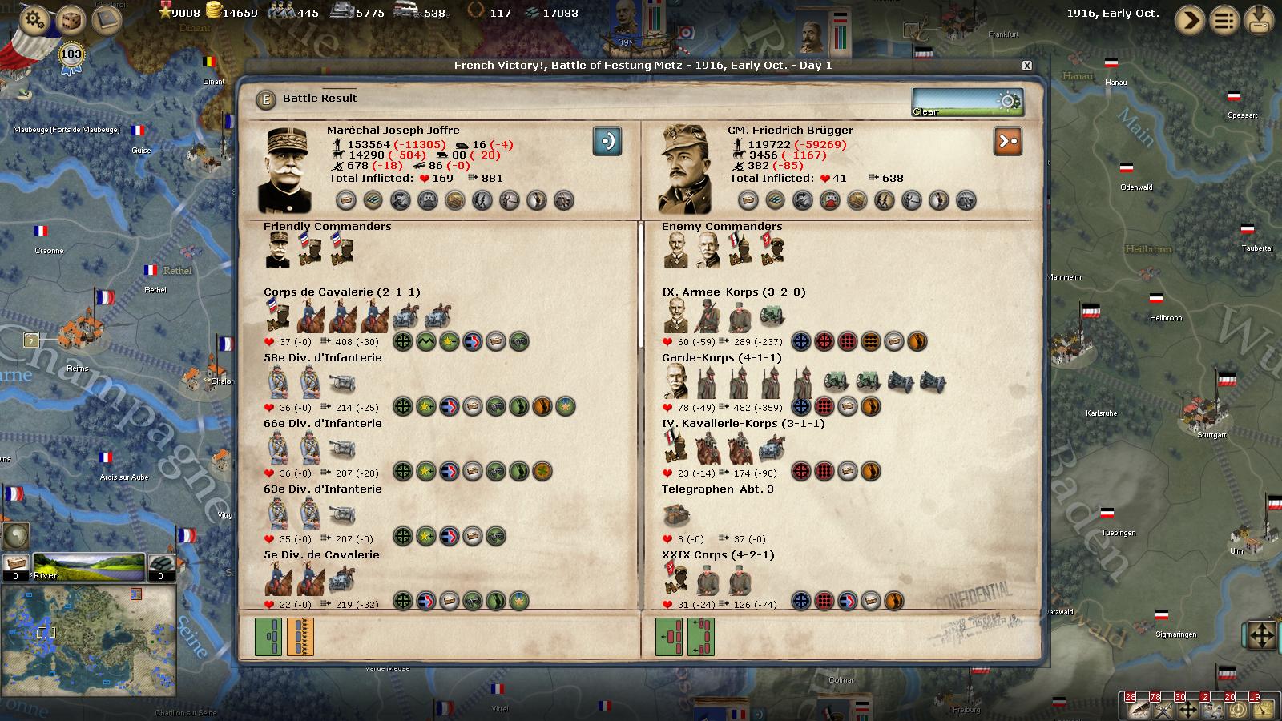Click Joffre's blue posture icon
1282x721 pixels.
tap(607, 141)
